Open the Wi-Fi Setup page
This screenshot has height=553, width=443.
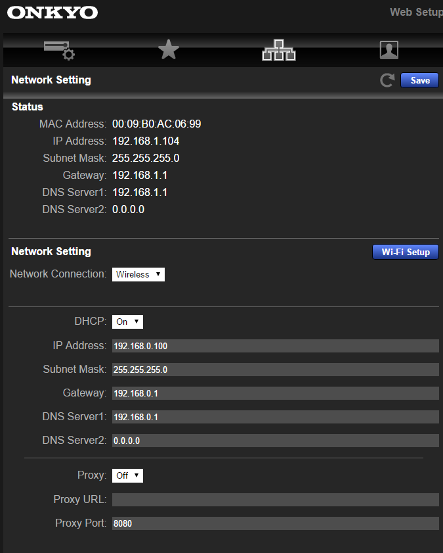pyautogui.click(x=406, y=252)
